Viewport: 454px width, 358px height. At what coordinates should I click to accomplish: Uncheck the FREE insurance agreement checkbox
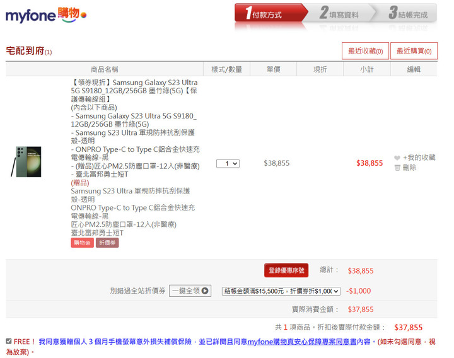tap(9, 341)
